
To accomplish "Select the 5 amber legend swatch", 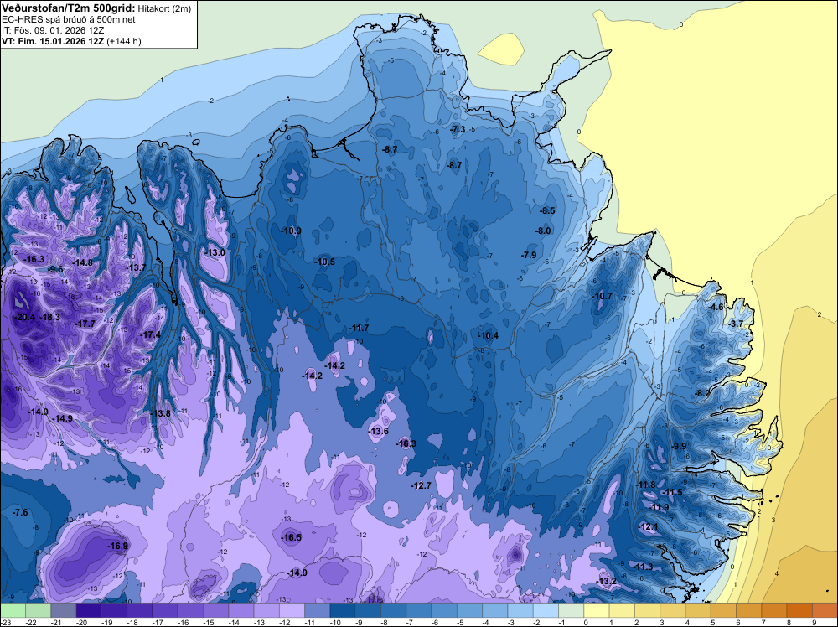I will point(724,610).
